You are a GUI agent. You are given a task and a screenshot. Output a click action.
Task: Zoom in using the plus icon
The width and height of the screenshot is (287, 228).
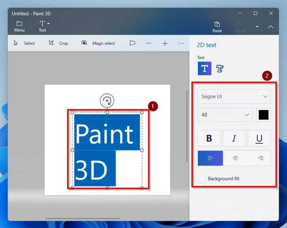[x=165, y=43]
